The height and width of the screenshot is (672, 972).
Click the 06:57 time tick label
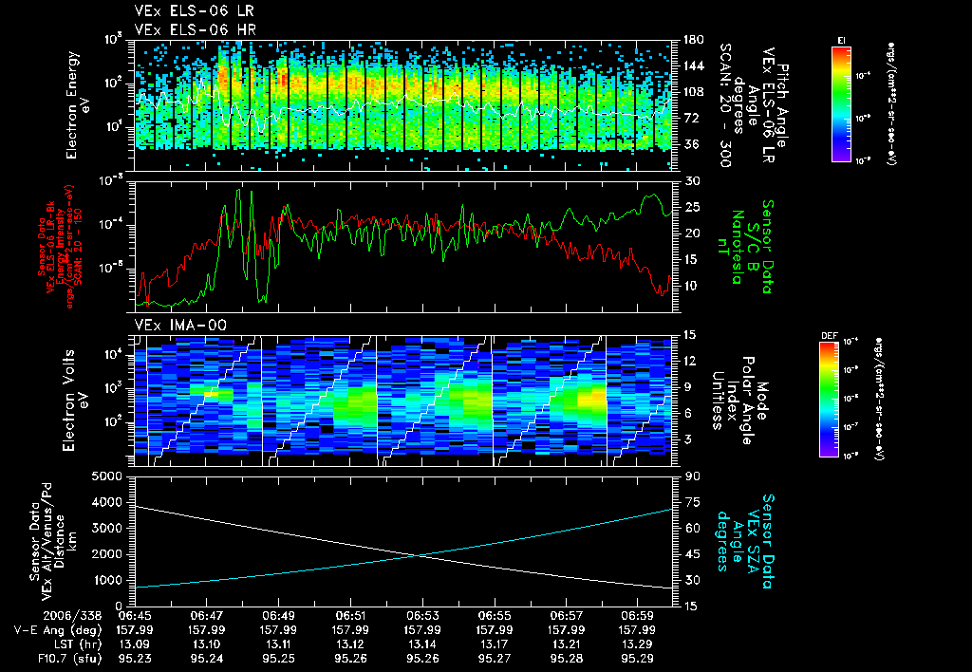pyautogui.click(x=566, y=615)
